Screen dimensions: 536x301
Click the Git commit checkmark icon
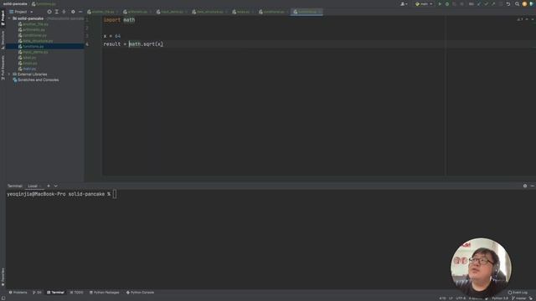pyautogui.click(x=486, y=3)
